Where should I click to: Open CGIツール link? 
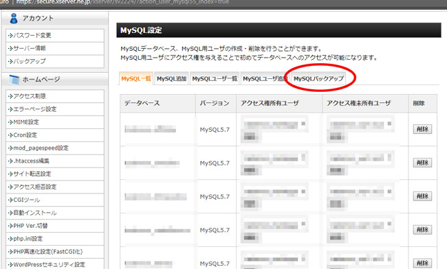point(55,200)
